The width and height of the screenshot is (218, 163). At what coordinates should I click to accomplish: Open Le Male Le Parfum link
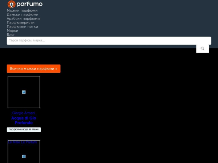[22, 142]
